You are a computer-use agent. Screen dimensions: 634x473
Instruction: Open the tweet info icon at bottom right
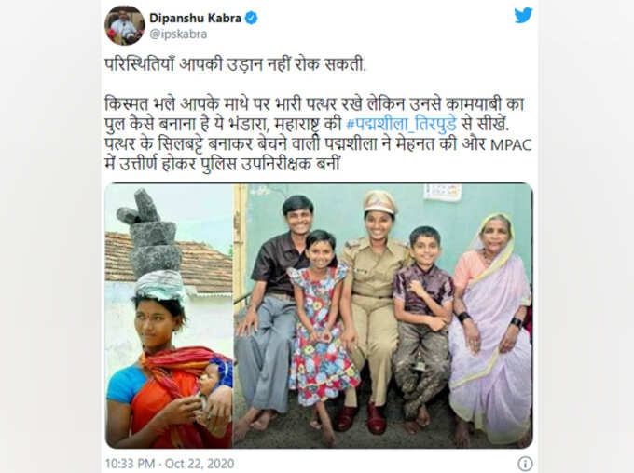525,464
